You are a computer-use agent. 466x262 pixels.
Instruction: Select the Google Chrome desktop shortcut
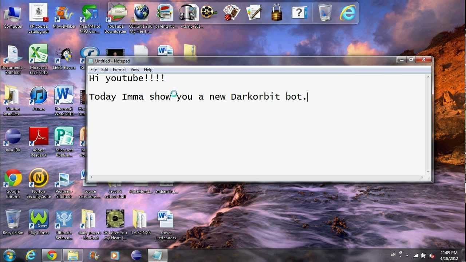[x=13, y=184]
